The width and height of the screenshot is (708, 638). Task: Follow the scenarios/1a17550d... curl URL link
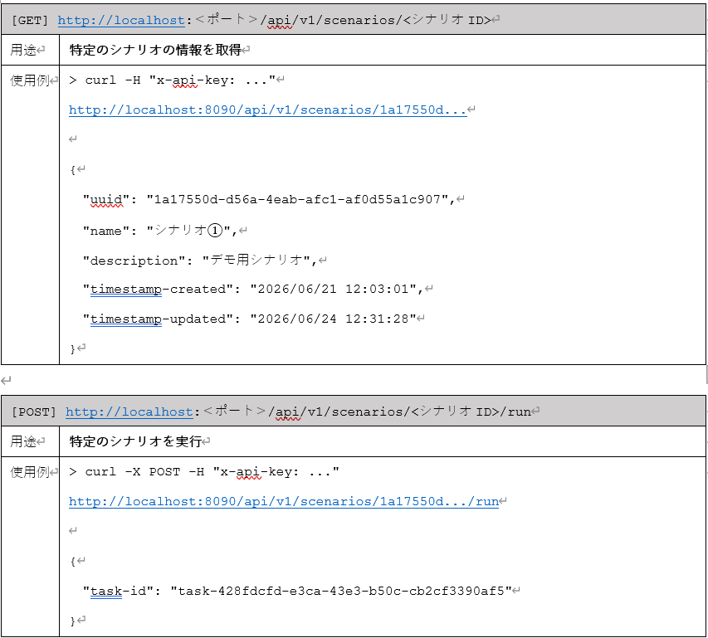(x=268, y=110)
